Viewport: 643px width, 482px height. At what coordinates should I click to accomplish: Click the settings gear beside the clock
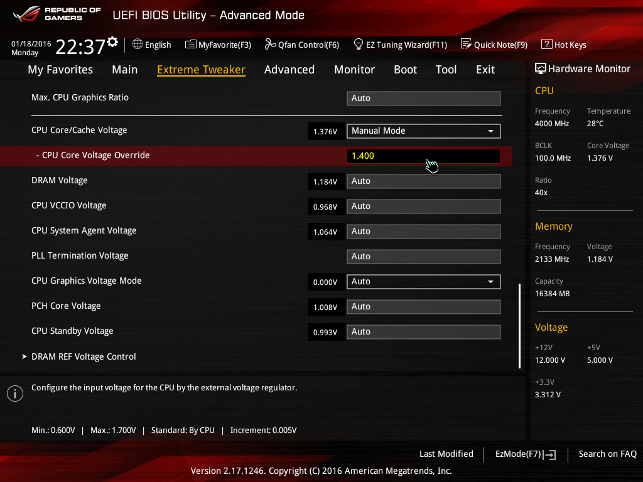coord(112,41)
